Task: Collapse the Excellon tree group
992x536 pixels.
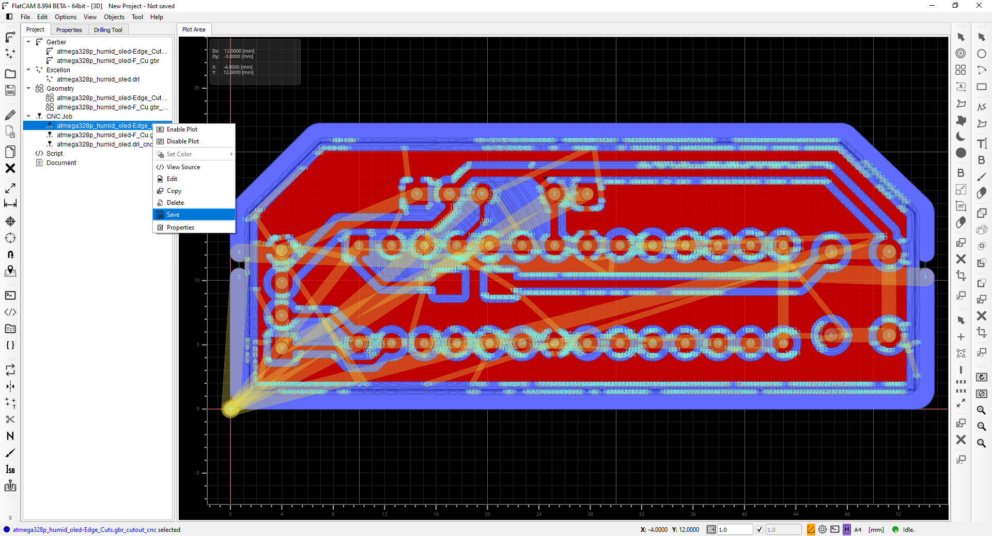Action: [x=28, y=70]
